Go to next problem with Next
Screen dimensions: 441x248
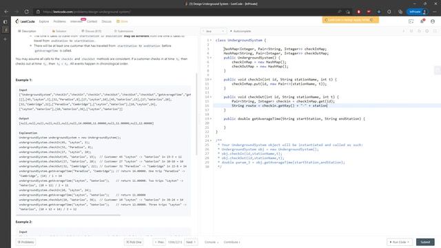click(191, 242)
